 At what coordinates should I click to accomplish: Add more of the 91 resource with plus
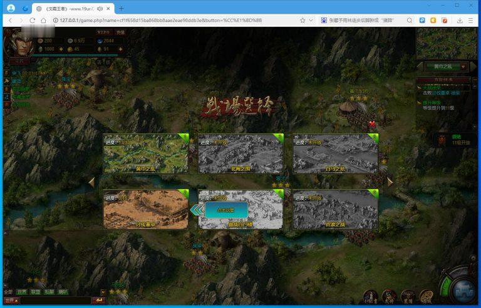[120, 49]
